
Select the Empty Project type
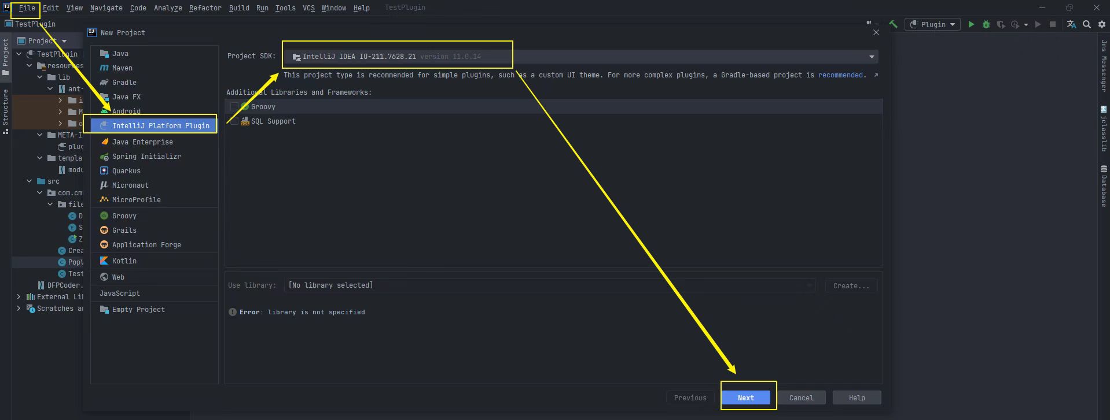pyautogui.click(x=154, y=309)
